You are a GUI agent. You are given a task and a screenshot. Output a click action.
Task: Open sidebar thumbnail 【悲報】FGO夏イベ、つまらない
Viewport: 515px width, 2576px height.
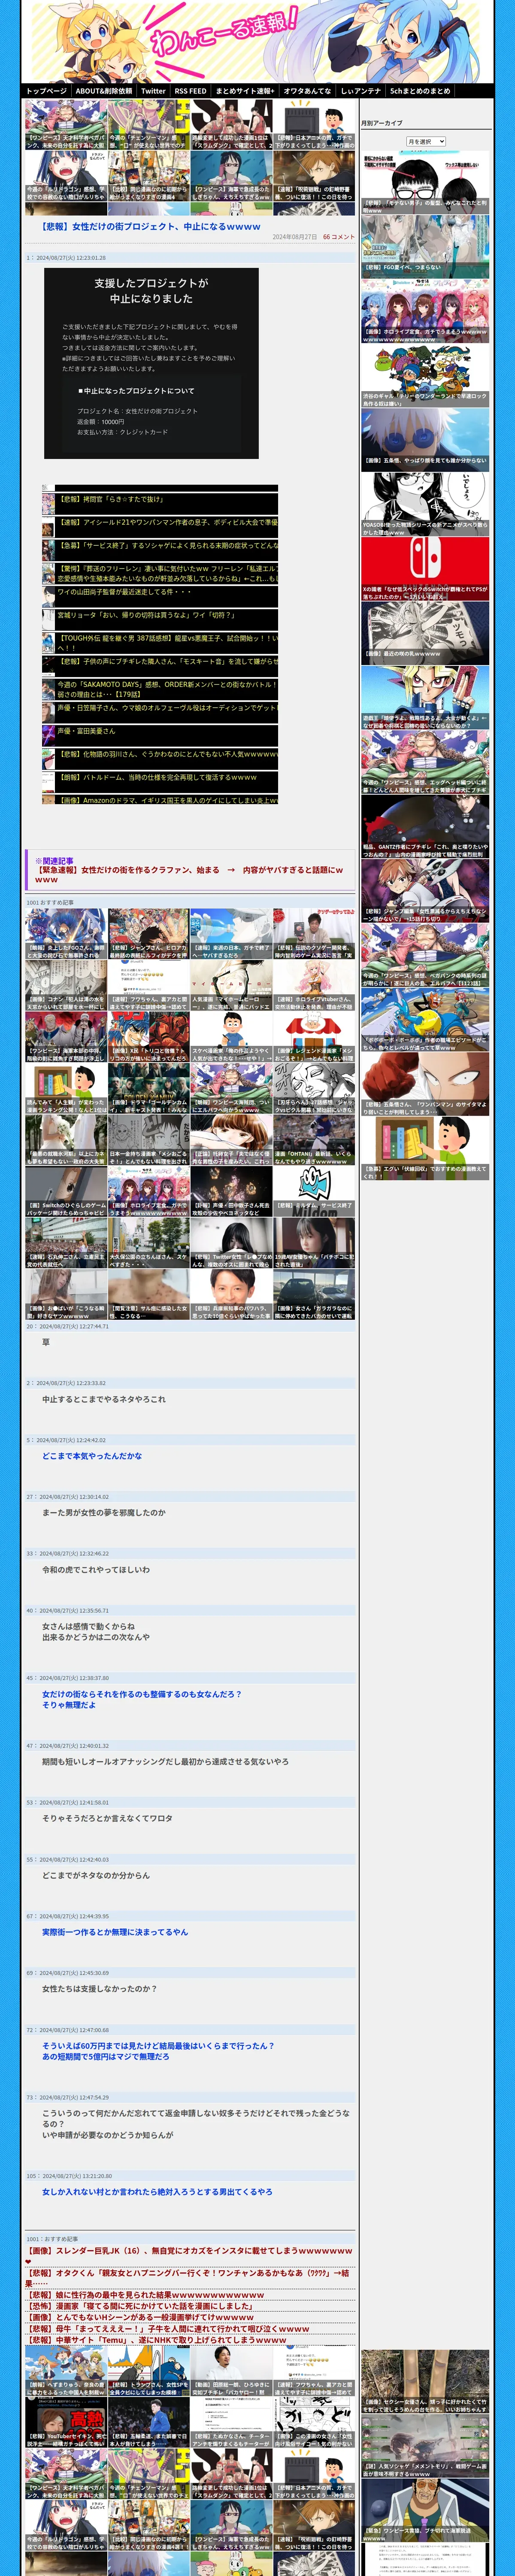click(x=425, y=246)
